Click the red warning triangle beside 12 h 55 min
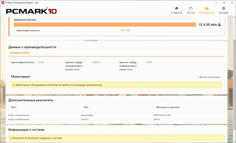Screen dimensions: 236x143 (x=219, y=24)
